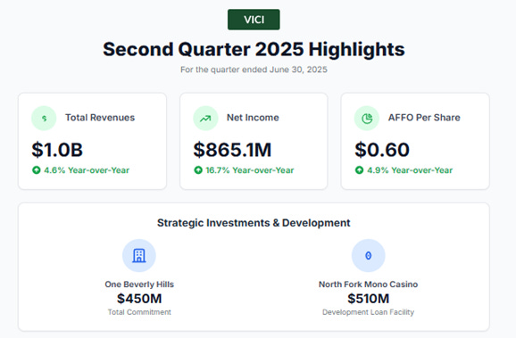Click the Strategic Investments & Development title
Image resolution: width=516 pixels, height=338 pixels.
tap(254, 223)
